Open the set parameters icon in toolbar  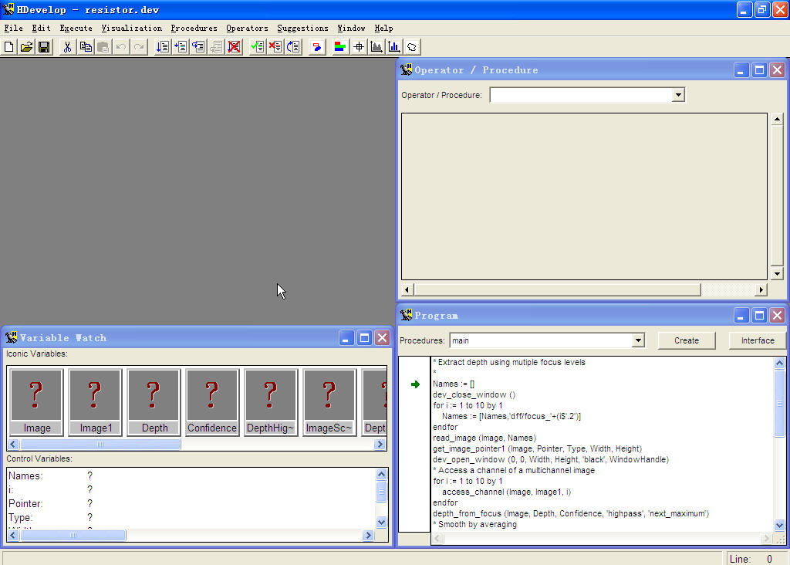coord(317,47)
